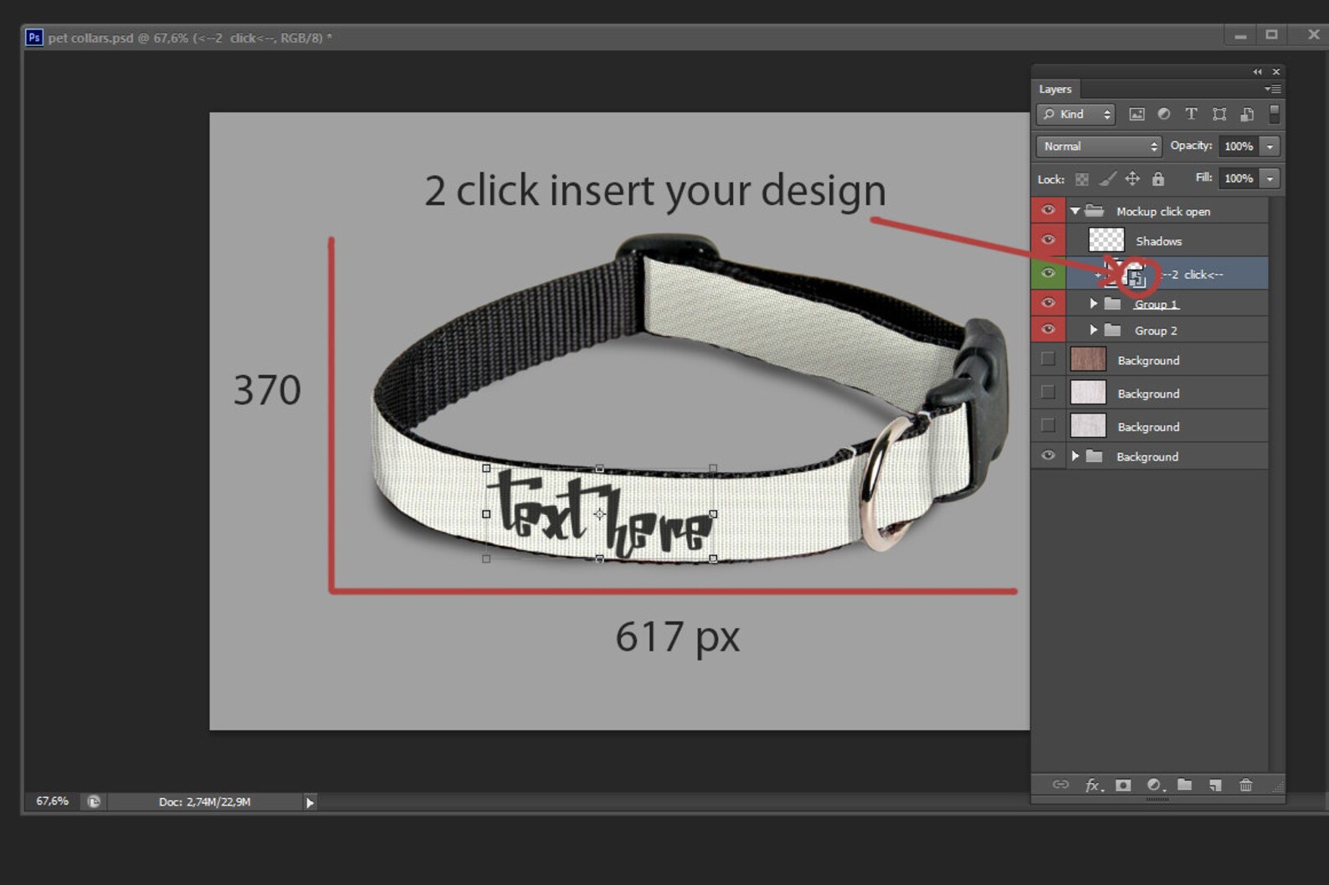Filter layers by pixel layer icon

pos(1137,114)
